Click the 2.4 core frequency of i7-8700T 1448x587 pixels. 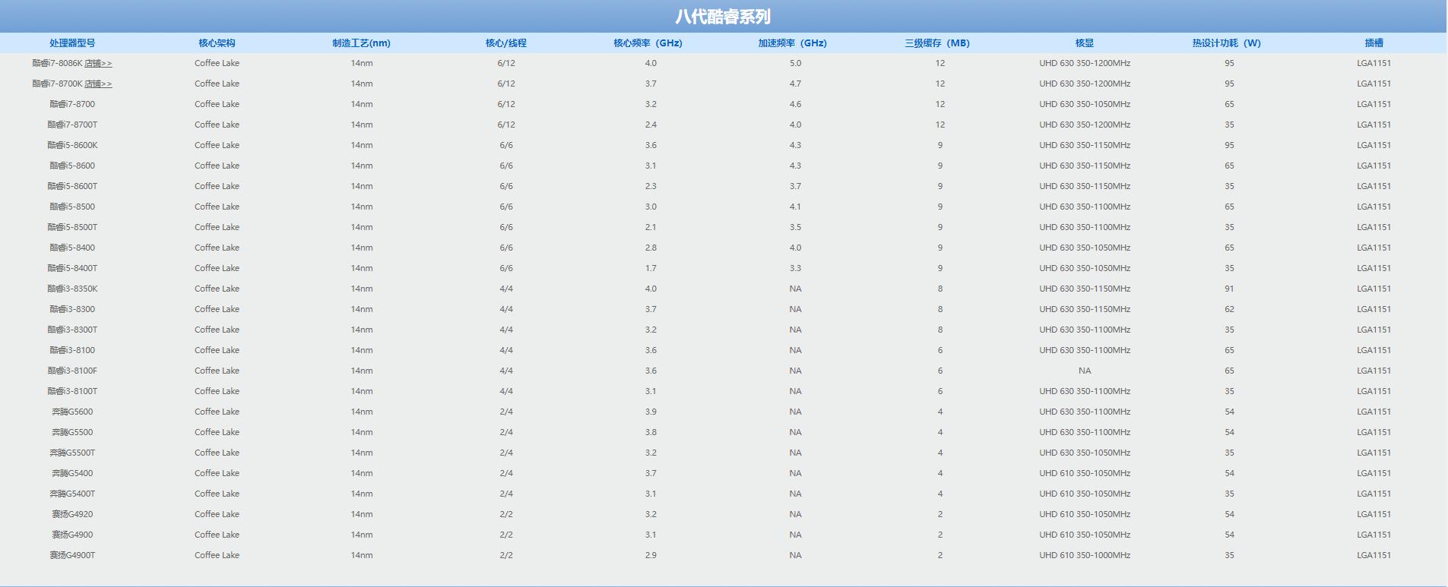[x=651, y=125]
